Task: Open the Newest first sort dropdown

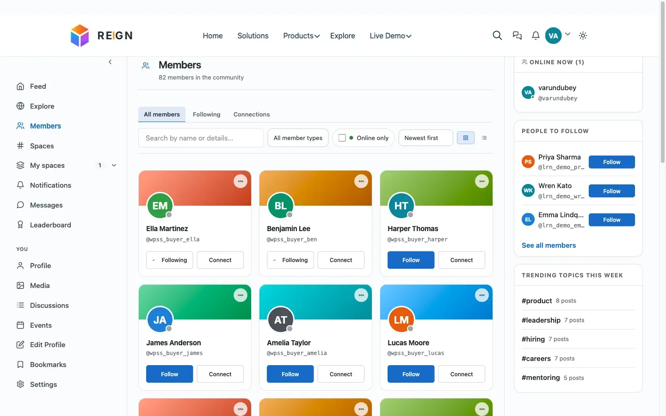Action: tap(425, 138)
